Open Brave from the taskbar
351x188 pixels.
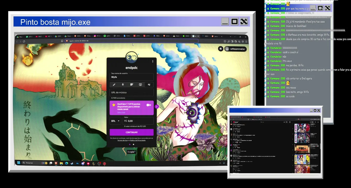[56, 163]
